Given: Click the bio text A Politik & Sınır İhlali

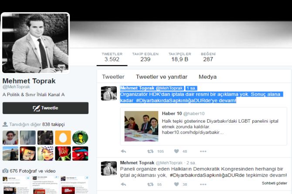Looking at the screenshot, I should coord(34,94).
